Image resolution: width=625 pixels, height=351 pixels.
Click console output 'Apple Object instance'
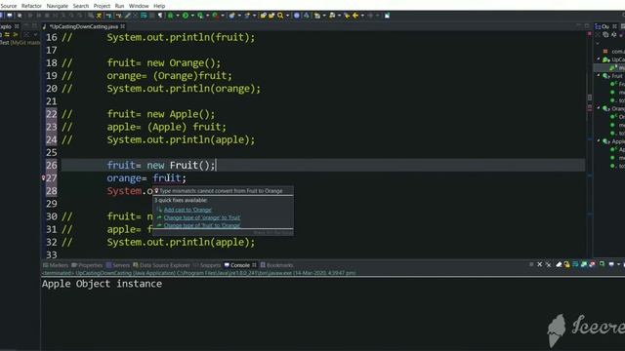(102, 284)
